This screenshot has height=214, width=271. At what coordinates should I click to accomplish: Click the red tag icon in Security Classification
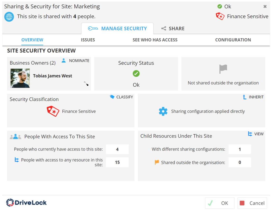coord(53,111)
